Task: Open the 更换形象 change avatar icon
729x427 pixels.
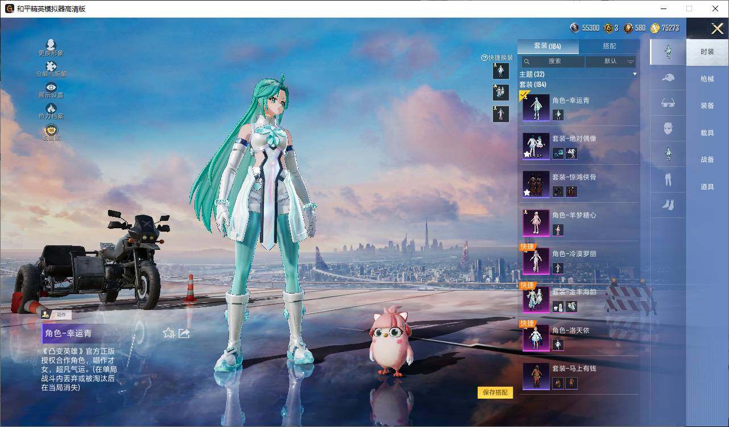Action: [51, 45]
